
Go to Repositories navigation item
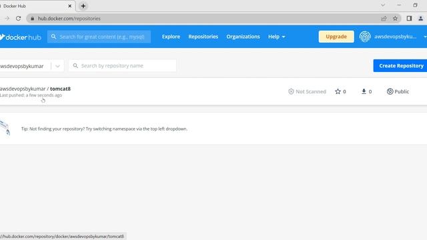(x=203, y=37)
